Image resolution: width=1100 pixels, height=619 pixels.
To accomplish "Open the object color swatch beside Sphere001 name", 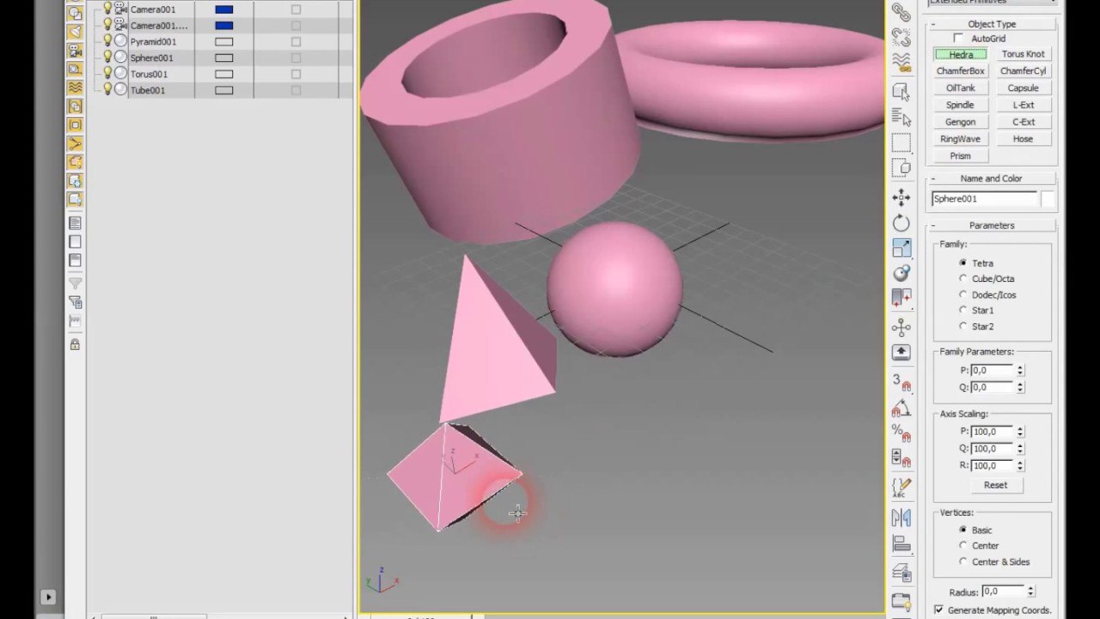I will click(1048, 199).
